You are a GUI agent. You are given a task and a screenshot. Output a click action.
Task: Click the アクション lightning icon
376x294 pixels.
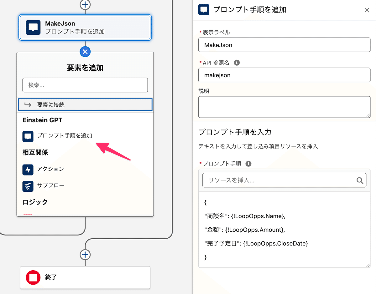pyautogui.click(x=27, y=170)
